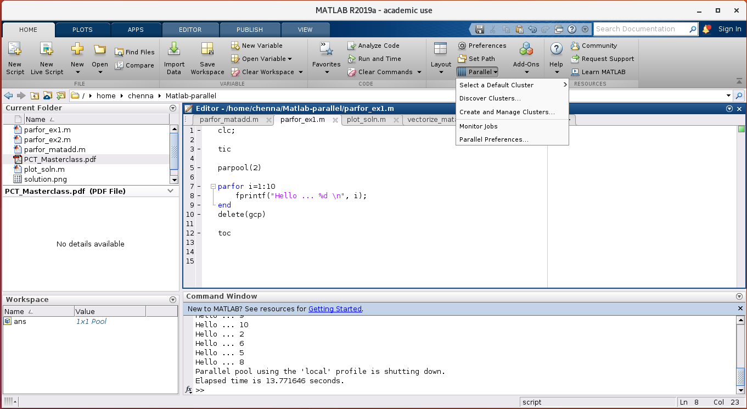The image size is (747, 409).
Task: Click the Undo icon in quick access toolbar
Action: 532,29
